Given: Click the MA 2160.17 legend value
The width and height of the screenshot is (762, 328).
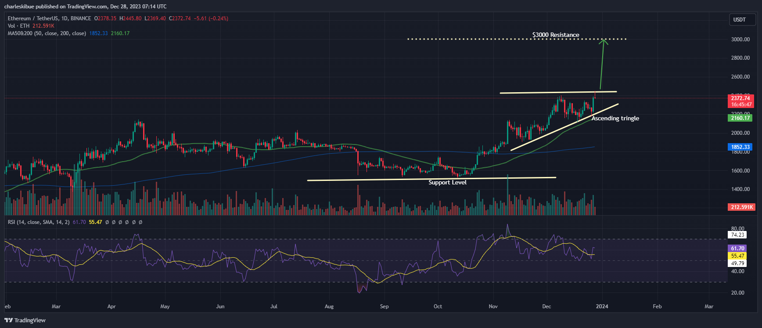Looking at the screenshot, I should 120,33.
